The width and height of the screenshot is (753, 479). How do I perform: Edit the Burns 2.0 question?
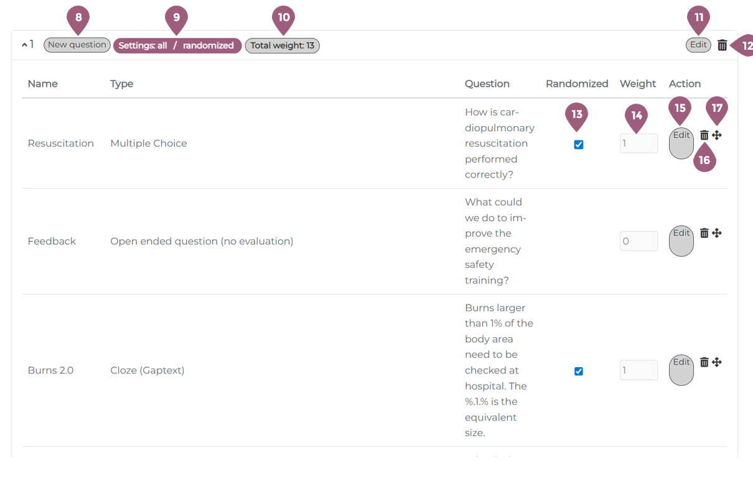[x=681, y=370]
